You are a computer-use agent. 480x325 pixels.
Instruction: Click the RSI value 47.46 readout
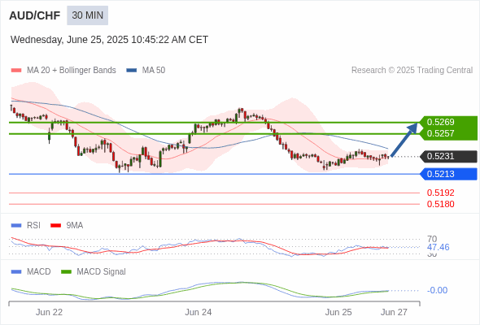438,247
